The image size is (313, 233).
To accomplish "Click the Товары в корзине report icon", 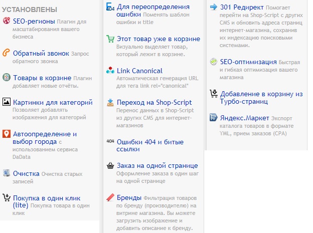I will tap(7, 77).
